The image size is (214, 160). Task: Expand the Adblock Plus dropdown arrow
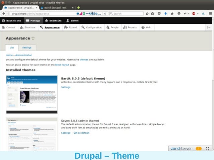click(x=198, y=14)
